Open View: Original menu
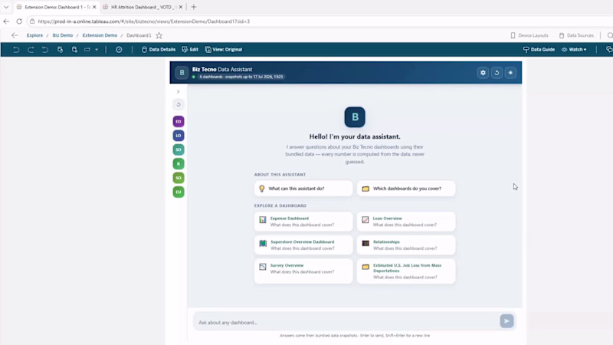Screen dimensions: 613x345 (224, 50)
